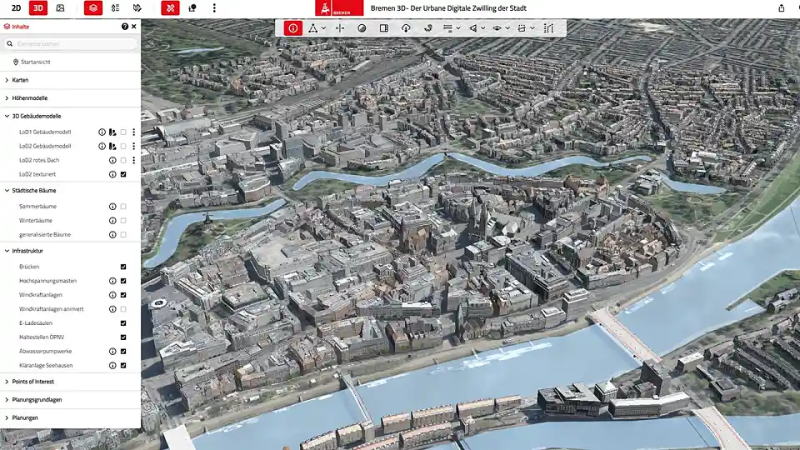
Task: Open top bar three-dot overflow menu
Action: coord(214,8)
